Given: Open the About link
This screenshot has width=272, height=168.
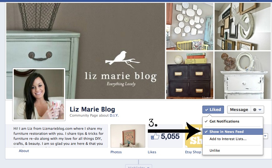Looking at the screenshot, I should point(24,151).
